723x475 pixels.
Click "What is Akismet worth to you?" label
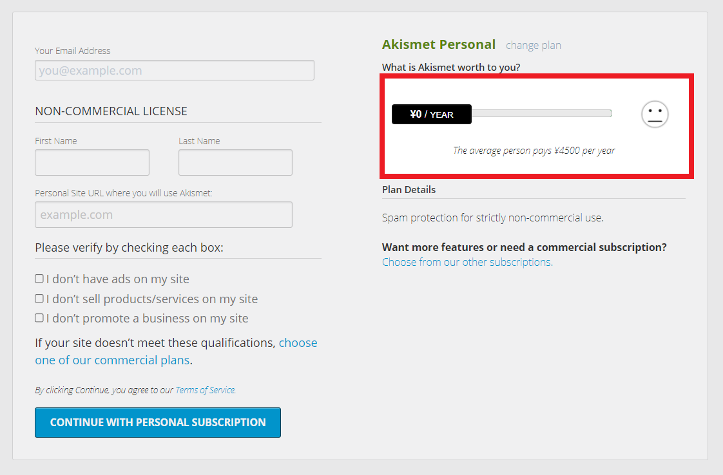tap(452, 68)
